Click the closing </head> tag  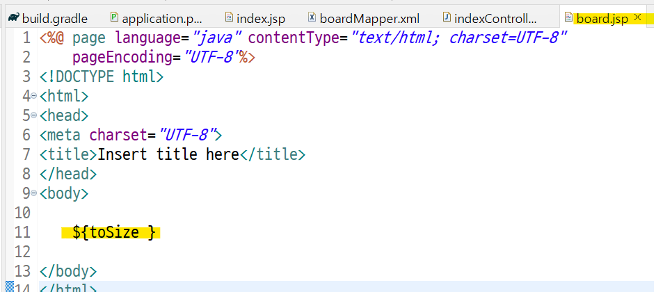click(x=68, y=174)
